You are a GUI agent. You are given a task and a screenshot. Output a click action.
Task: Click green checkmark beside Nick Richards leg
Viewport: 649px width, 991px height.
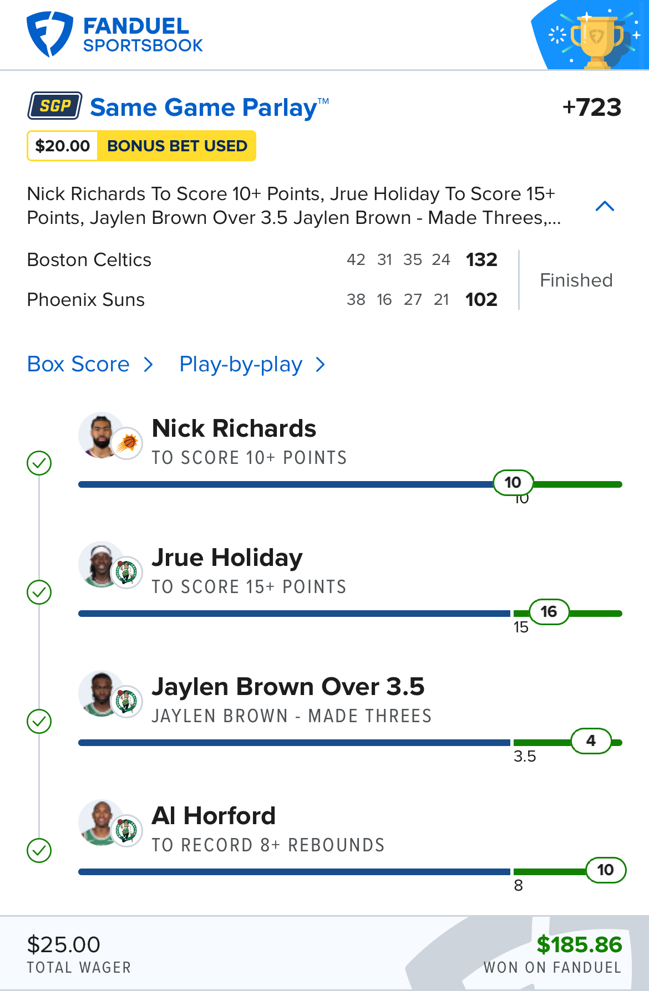point(39,463)
